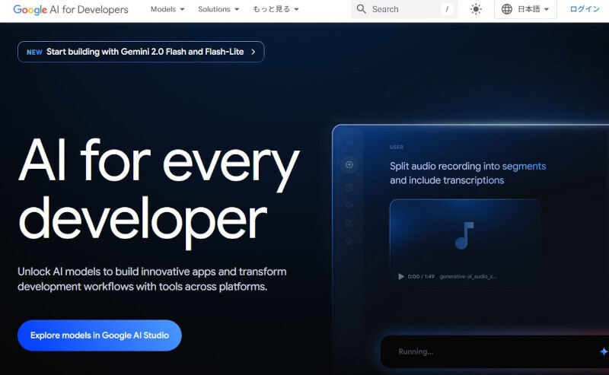Focus the Search input field
The height and width of the screenshot is (375, 609).
404,9
